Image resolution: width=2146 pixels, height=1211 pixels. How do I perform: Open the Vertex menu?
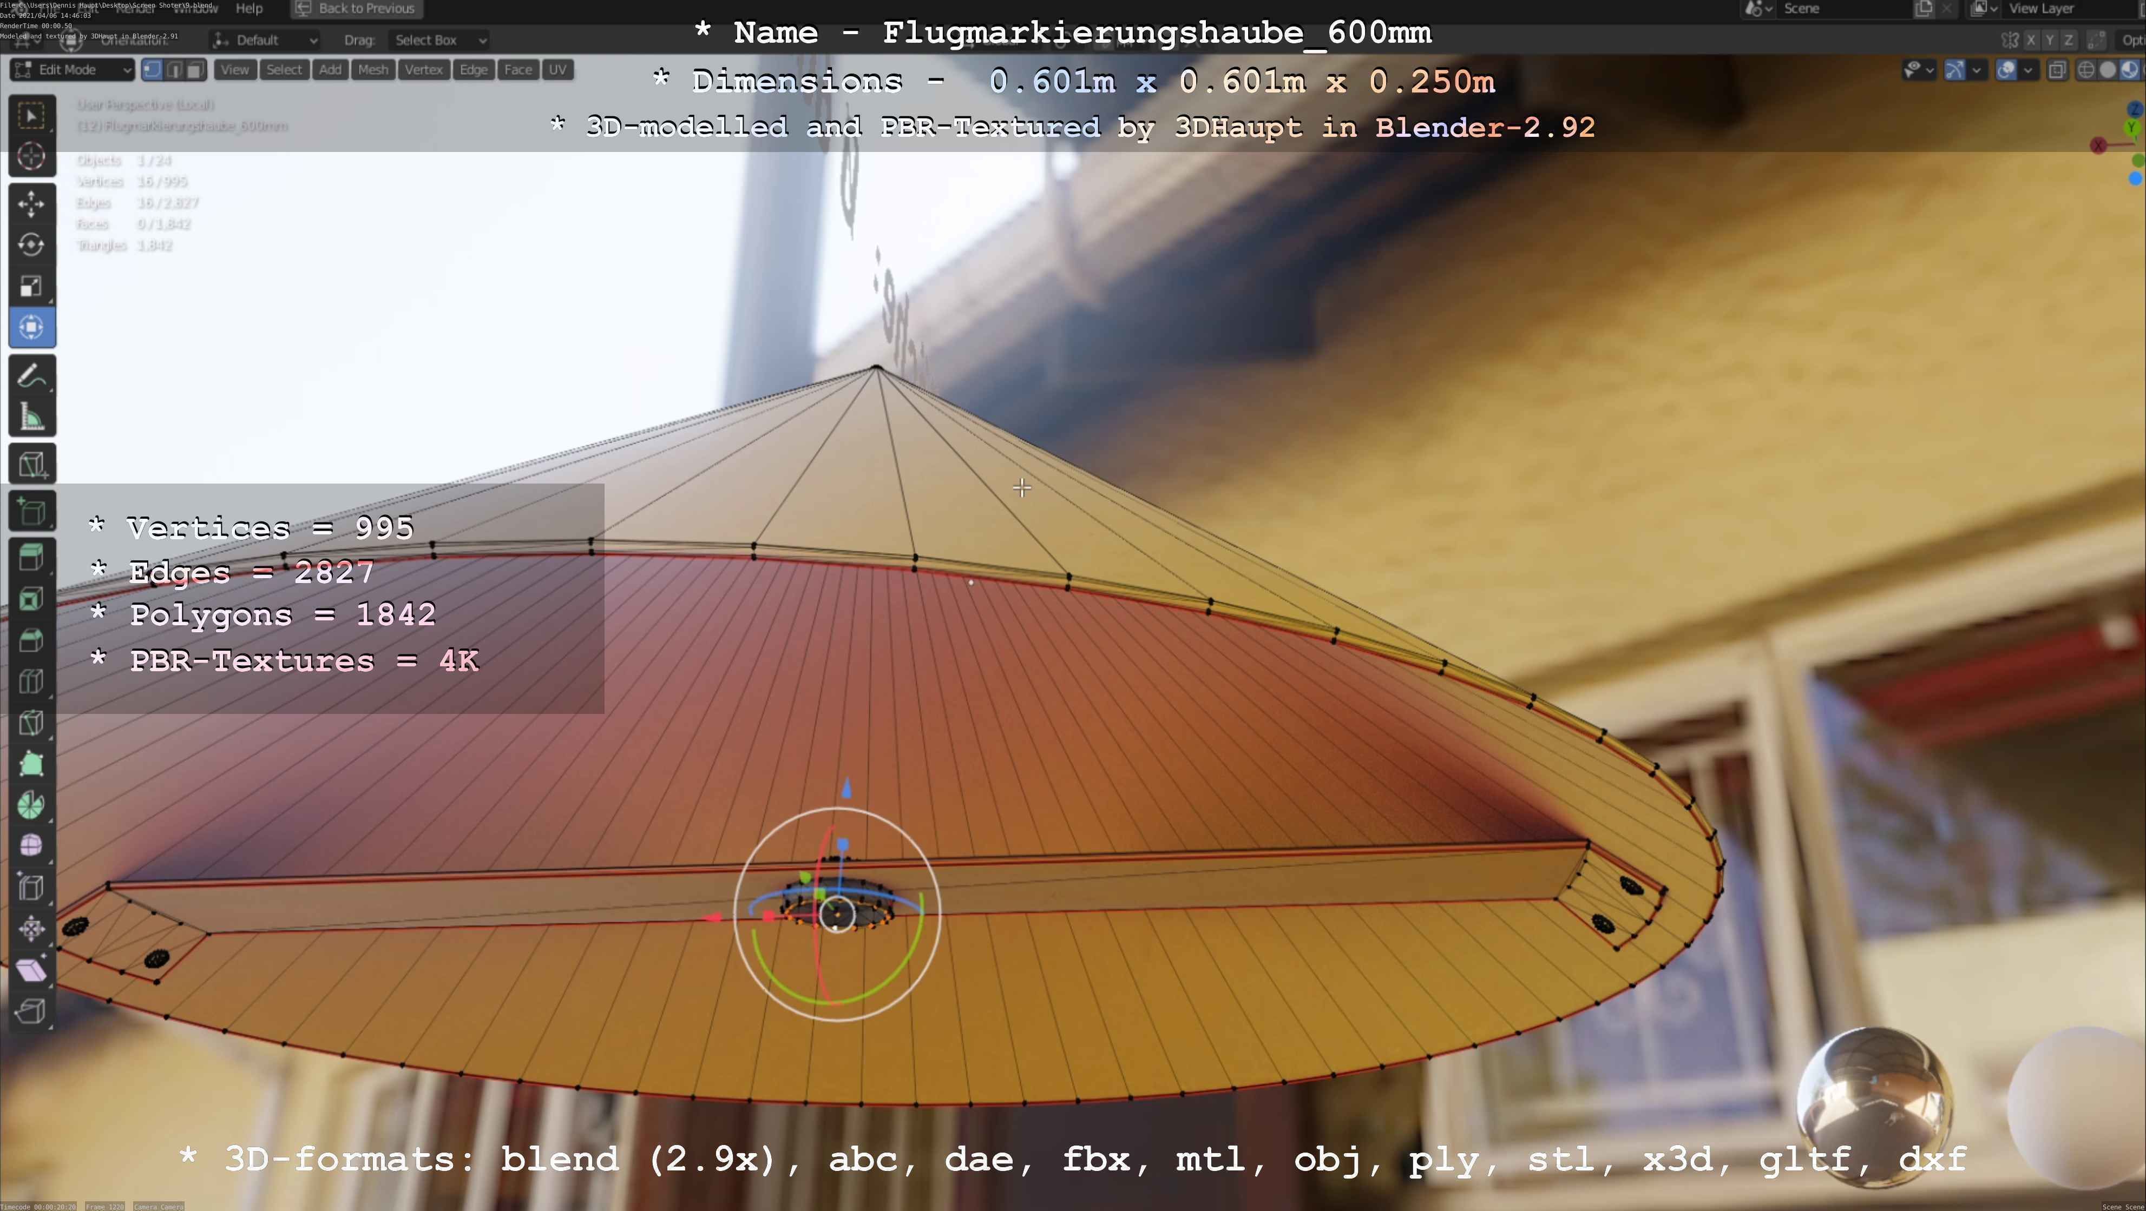tap(424, 70)
